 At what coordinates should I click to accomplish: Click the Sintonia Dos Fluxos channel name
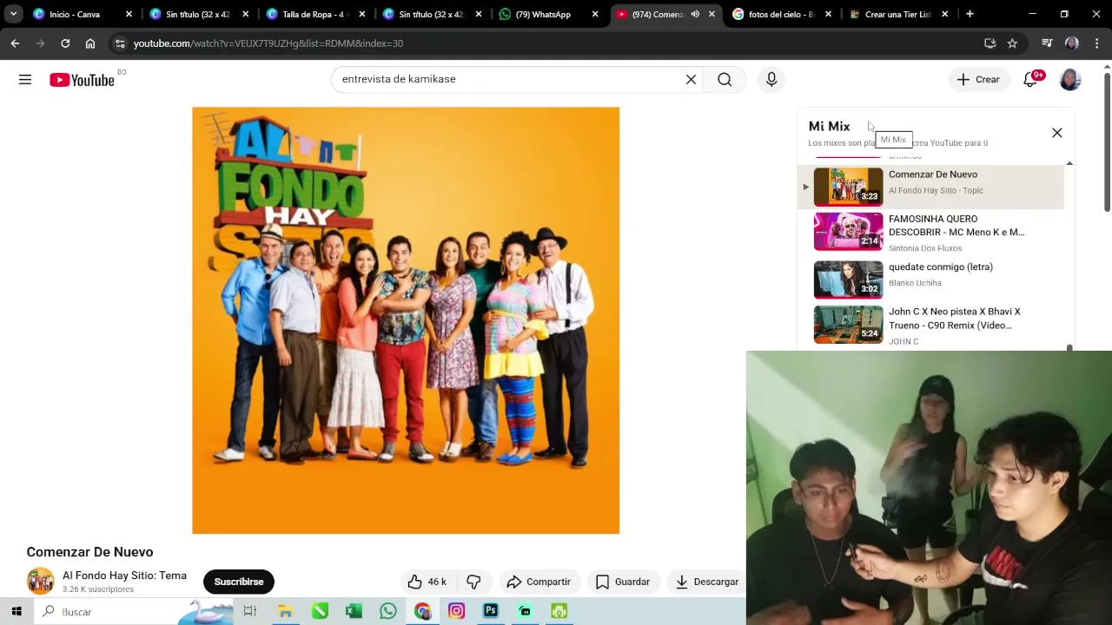point(925,248)
